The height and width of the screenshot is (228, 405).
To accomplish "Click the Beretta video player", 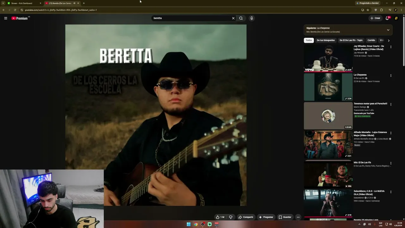I will pos(156,115).
